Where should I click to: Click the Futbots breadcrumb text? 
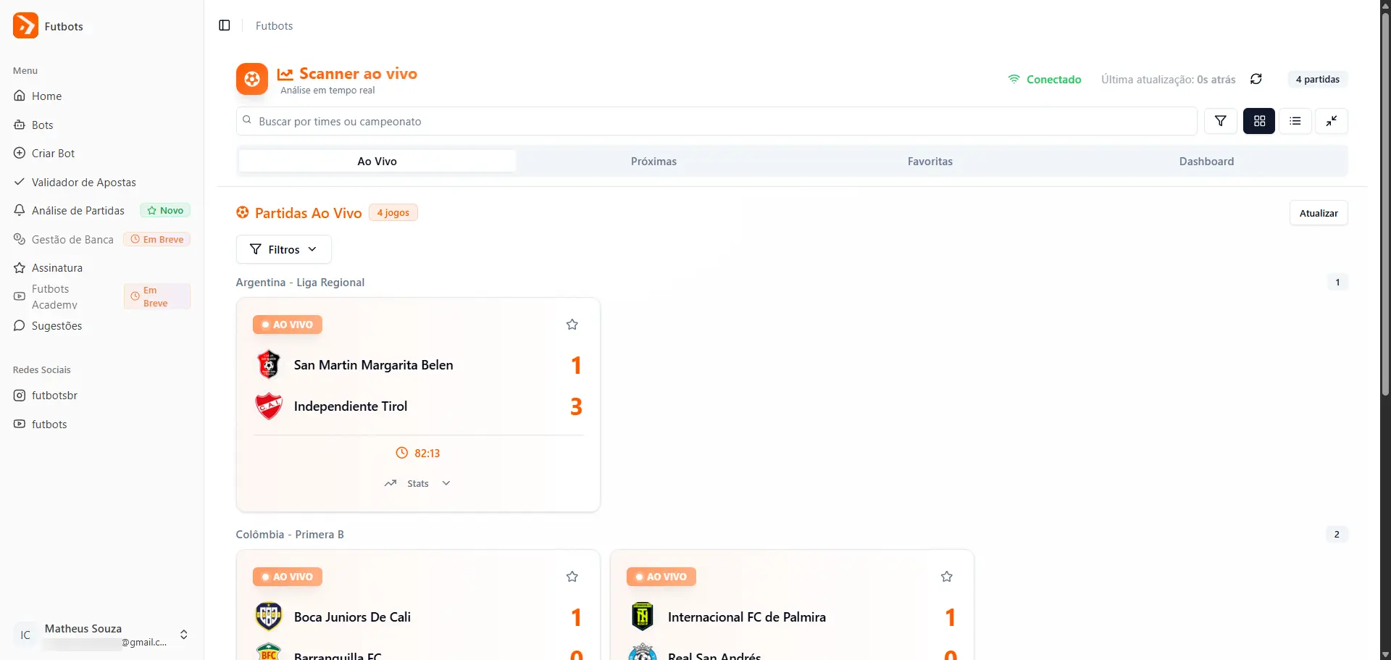275,25
